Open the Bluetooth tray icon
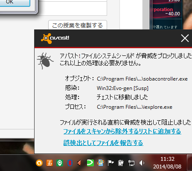The image size is (192, 171). (x=70, y=163)
